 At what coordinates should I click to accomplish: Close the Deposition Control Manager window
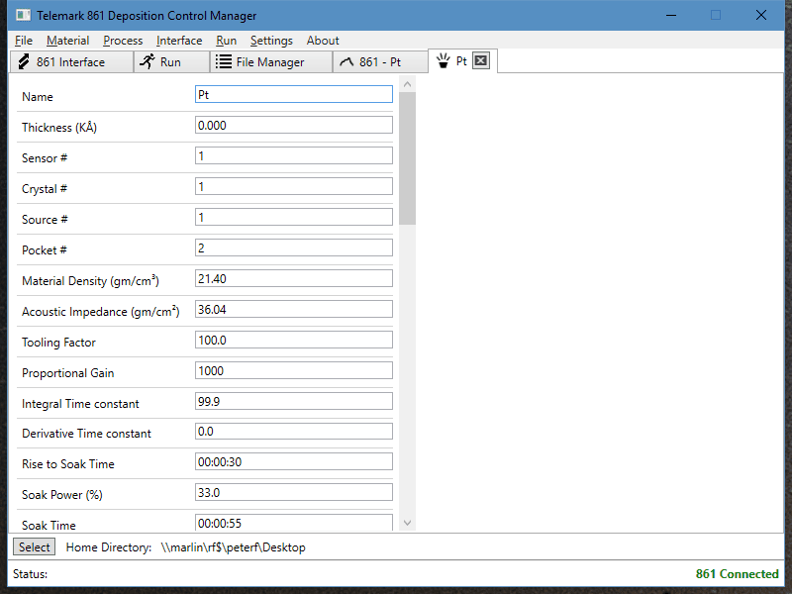[761, 15]
